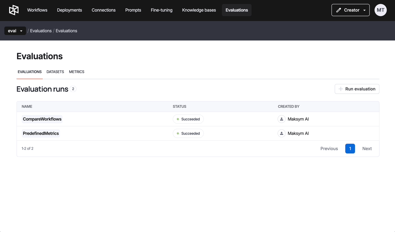Click the Next pagination button

(x=367, y=149)
